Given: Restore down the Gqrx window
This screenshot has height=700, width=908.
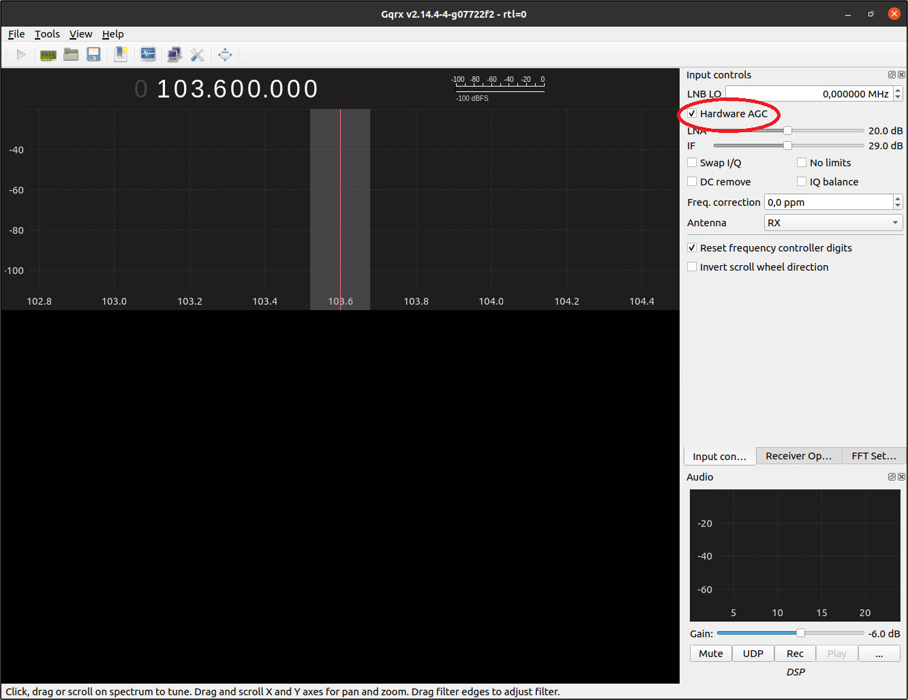Looking at the screenshot, I should tap(871, 14).
